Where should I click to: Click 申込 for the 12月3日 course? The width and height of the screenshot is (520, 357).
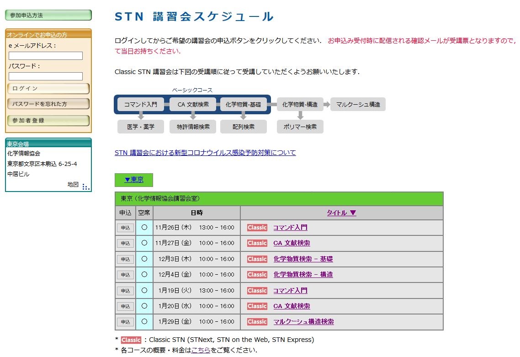tap(125, 259)
